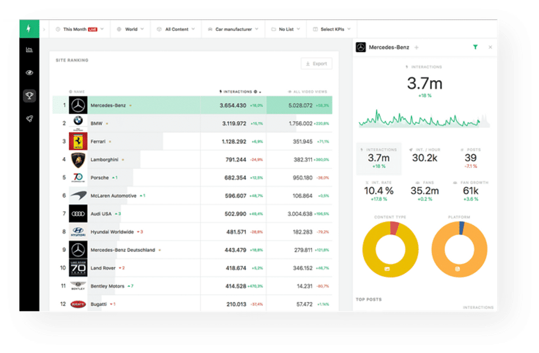Click the Bugatti red oval logo
This screenshot has height=353, width=539.
[78, 304]
